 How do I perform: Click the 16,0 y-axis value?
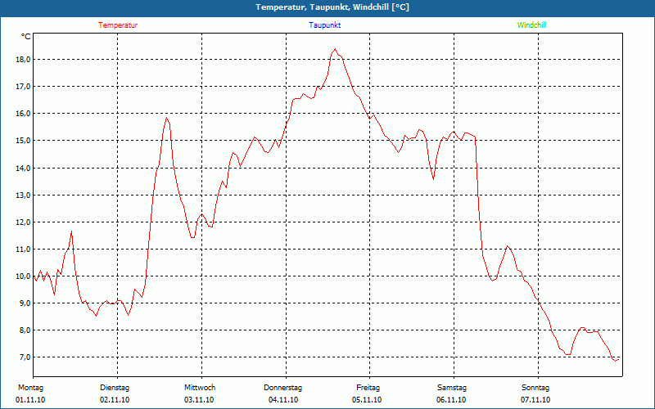(x=24, y=114)
